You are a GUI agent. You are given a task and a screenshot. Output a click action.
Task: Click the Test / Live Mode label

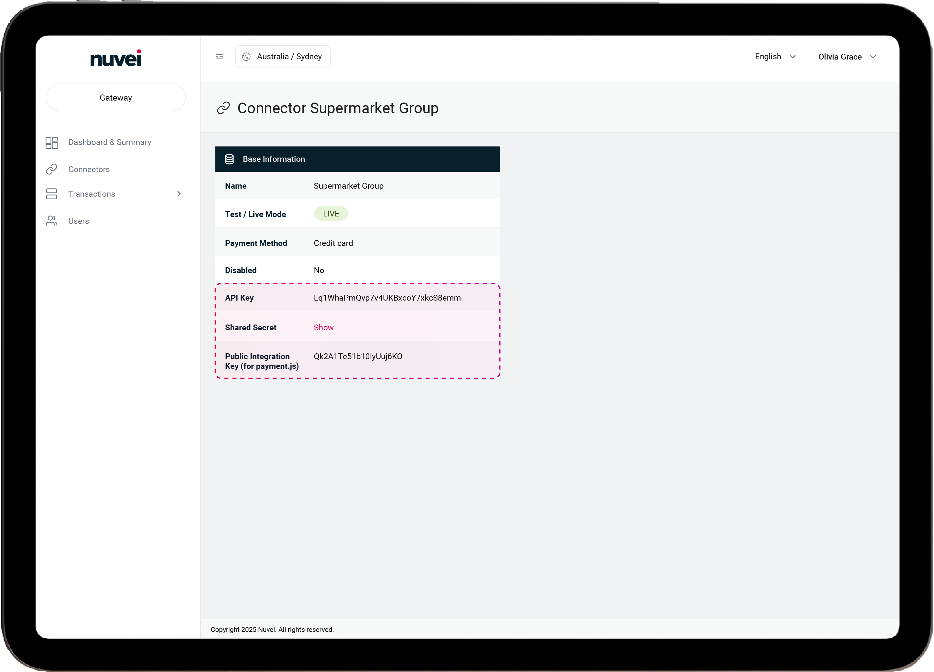coord(255,214)
